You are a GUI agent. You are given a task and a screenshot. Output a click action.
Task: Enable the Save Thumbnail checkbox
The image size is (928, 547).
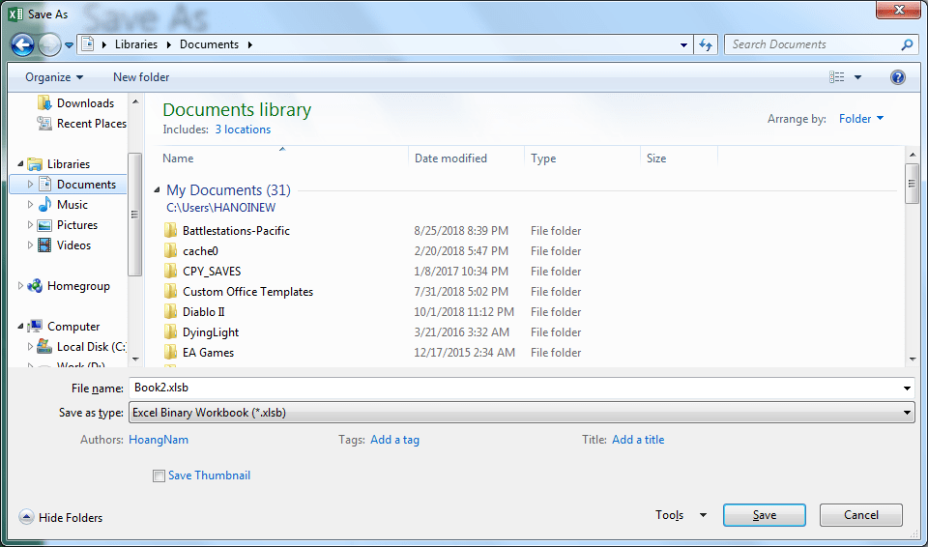[159, 475]
